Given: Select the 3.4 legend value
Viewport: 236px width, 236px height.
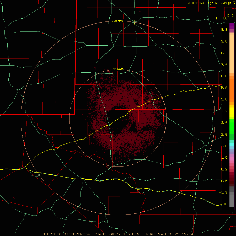Looking at the screenshot, I should (224, 123).
